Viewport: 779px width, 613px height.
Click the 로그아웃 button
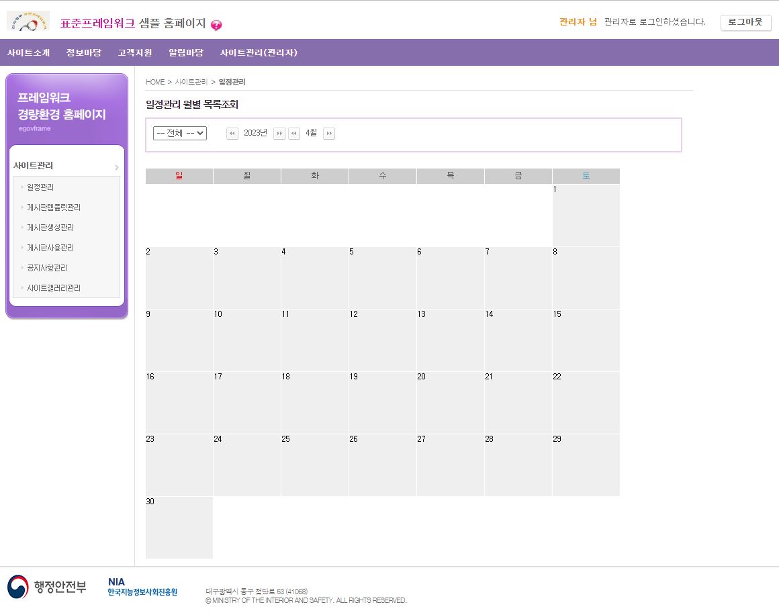(745, 22)
